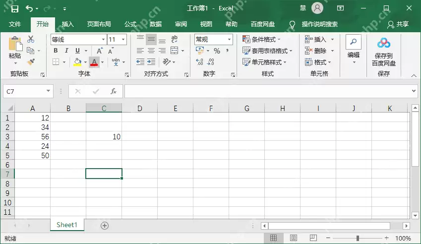Switch to Page Layout view in status bar
Image resolution: width=421 pixels, height=244 pixels.
coord(294,238)
